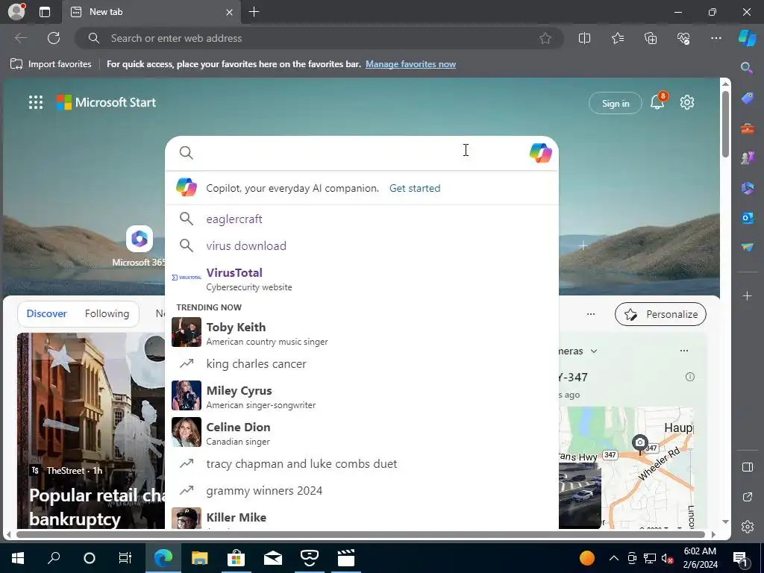Open the sidebar Games chess icon
Image resolution: width=764 pixels, height=573 pixels.
(747, 158)
